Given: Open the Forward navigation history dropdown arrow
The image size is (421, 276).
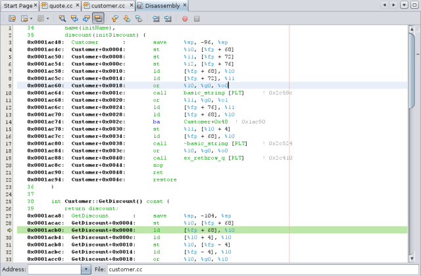Looking at the screenshot, I should [x=48, y=18].
